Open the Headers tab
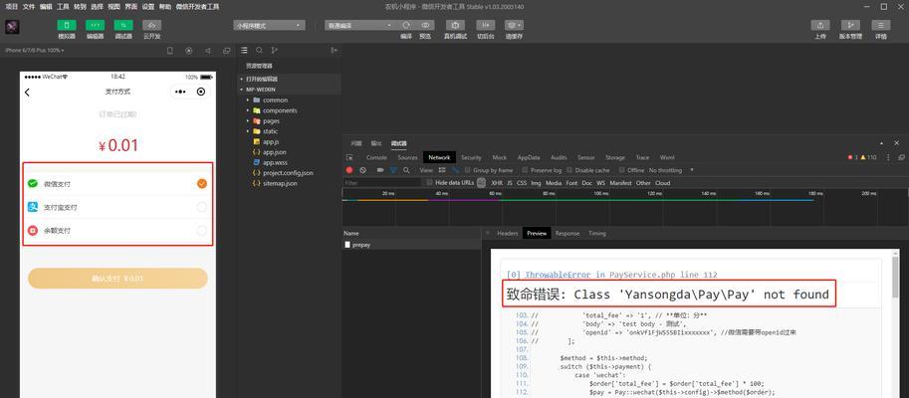The width and height of the screenshot is (909, 398). click(507, 234)
